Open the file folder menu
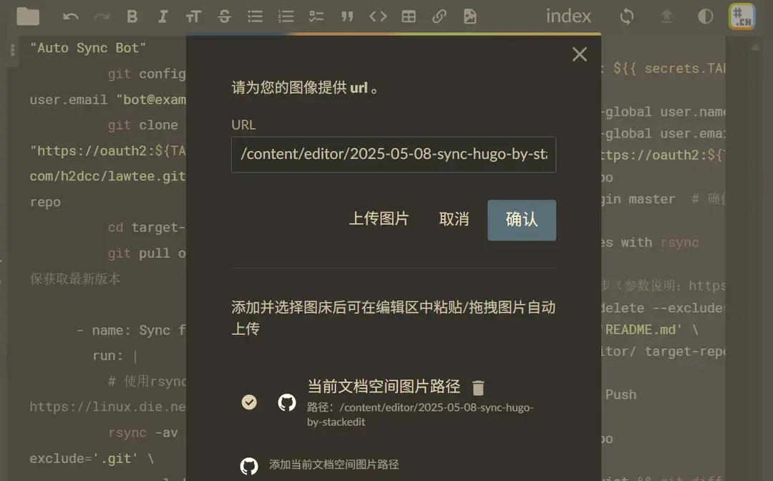773x481 pixels. (x=28, y=16)
